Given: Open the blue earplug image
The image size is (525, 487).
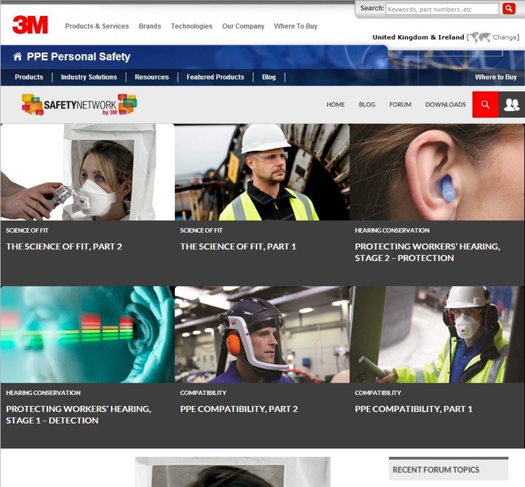Looking at the screenshot, I should (x=437, y=172).
